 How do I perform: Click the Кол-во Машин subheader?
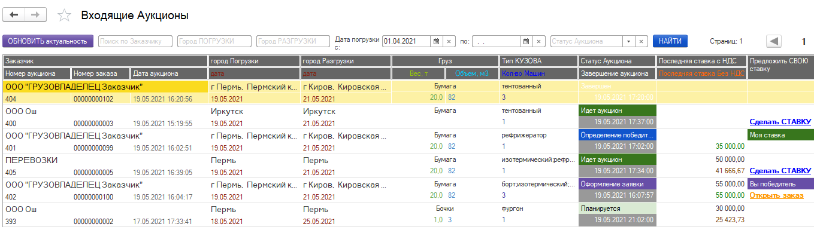pyautogui.click(x=538, y=73)
